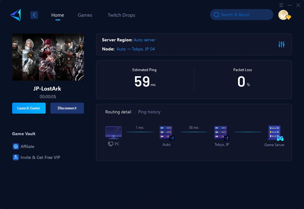
Task: Click the 0 % packet loss value
Action: tap(244, 81)
